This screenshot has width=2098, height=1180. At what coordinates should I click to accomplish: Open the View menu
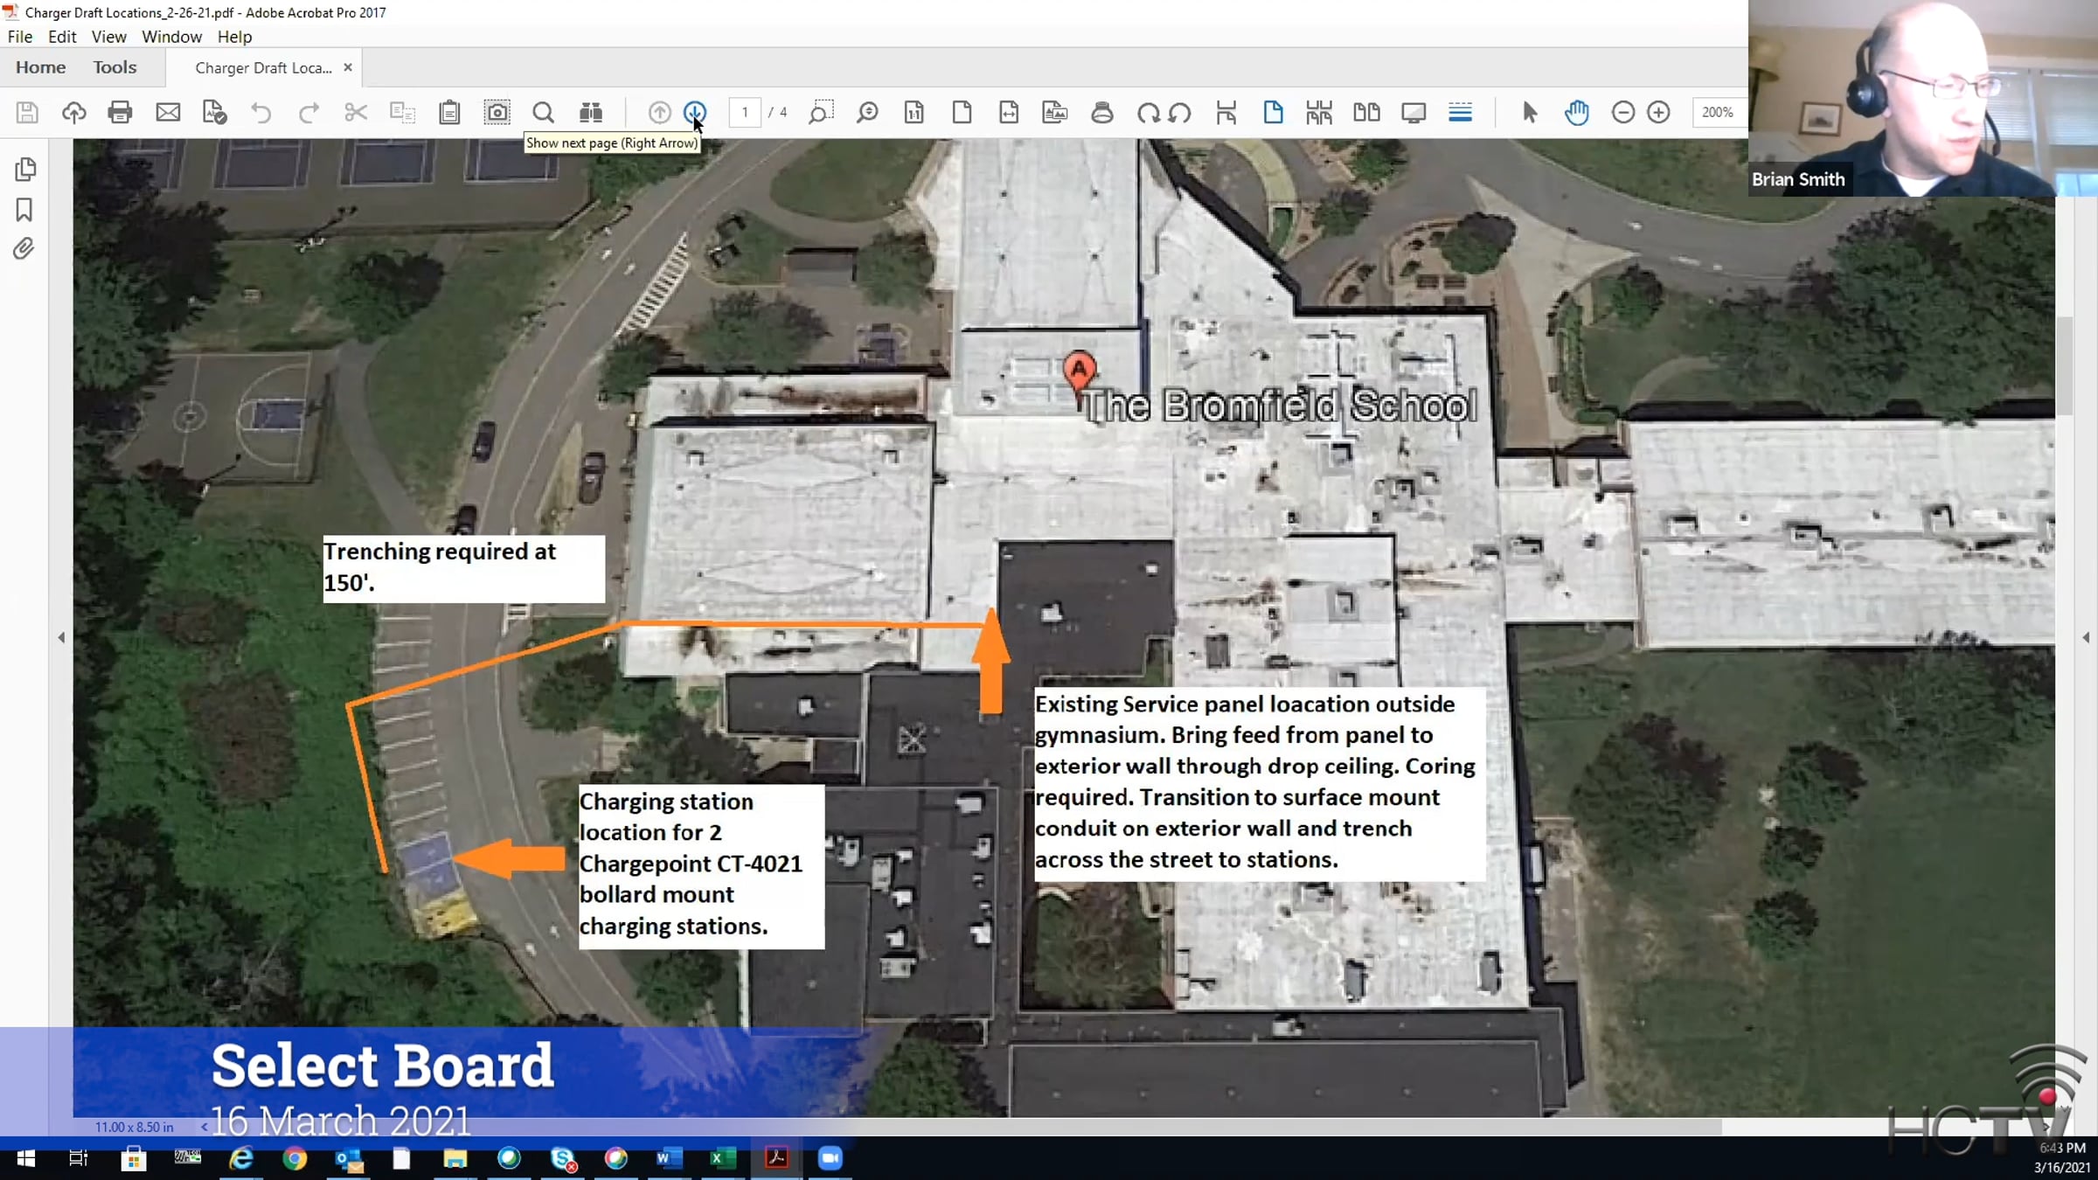click(109, 37)
